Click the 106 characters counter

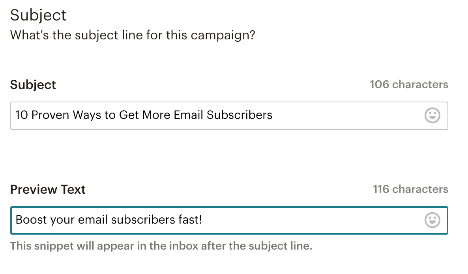tap(409, 84)
